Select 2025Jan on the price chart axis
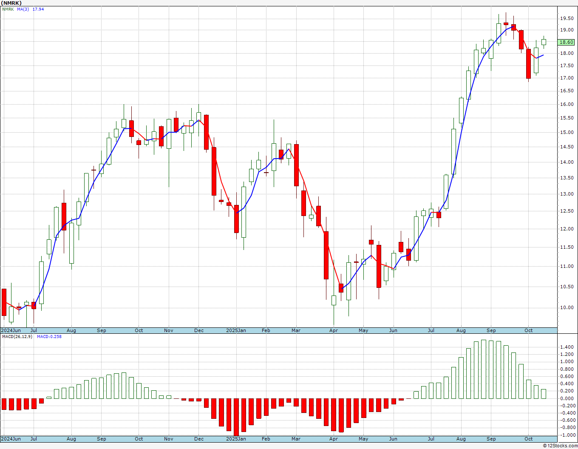The height and width of the screenshot is (449, 578). click(236, 330)
